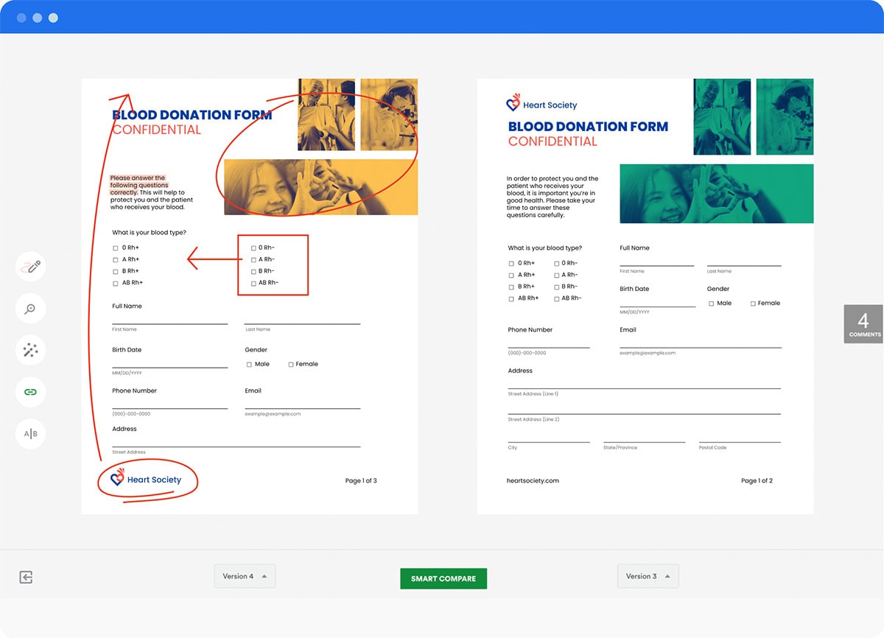This screenshot has height=638, width=884.
Task: Activate the magic wand tool
Action: pos(30,351)
